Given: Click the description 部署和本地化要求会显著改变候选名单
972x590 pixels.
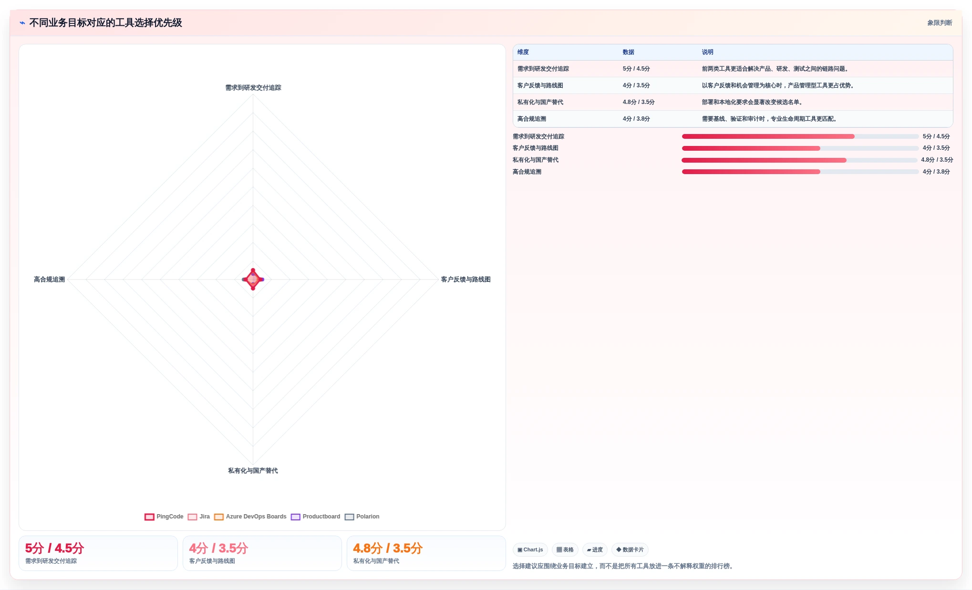Looking at the screenshot, I should pos(753,102).
